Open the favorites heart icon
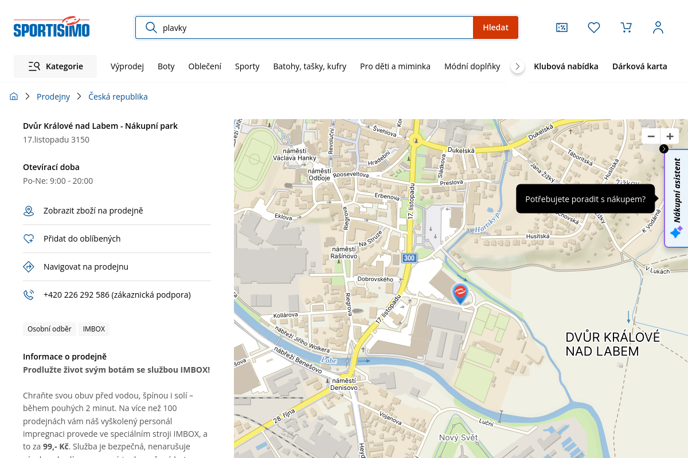Viewport: 688px width, 458px height. click(x=594, y=27)
